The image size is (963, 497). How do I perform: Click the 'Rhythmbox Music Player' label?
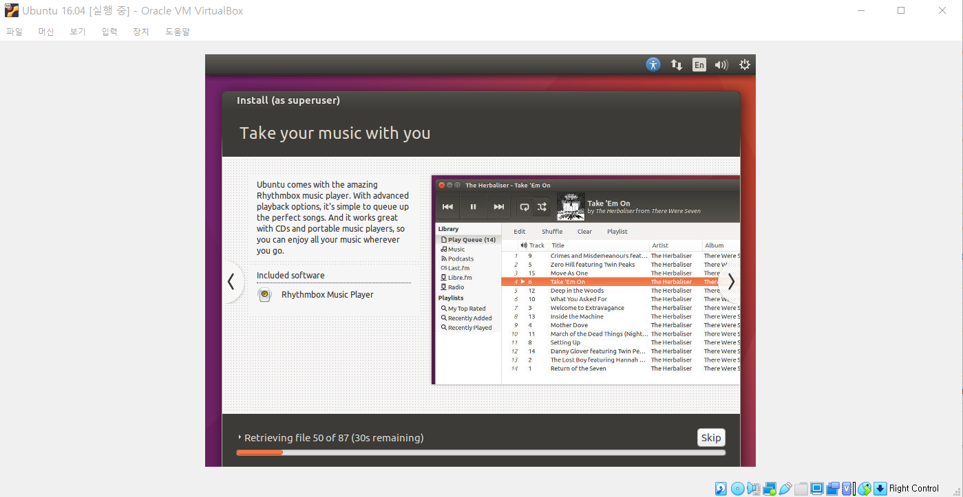(328, 295)
